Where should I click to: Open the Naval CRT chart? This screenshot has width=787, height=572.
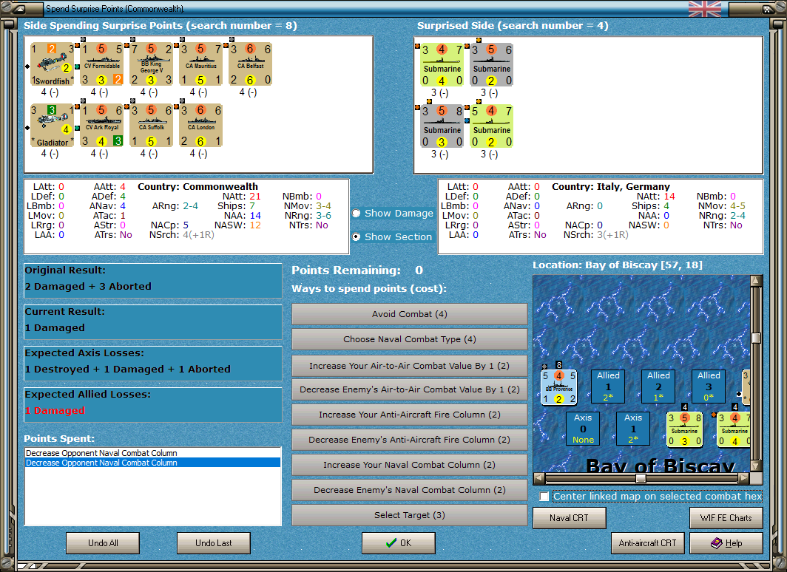(x=570, y=518)
